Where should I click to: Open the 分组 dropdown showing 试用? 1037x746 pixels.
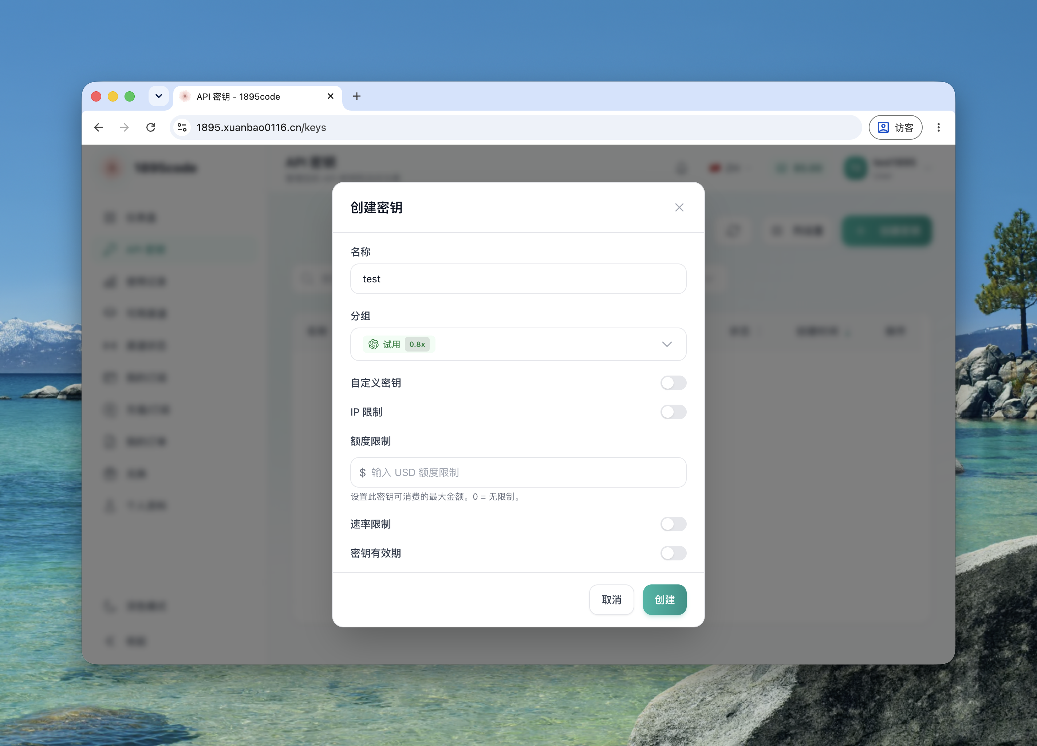click(518, 344)
